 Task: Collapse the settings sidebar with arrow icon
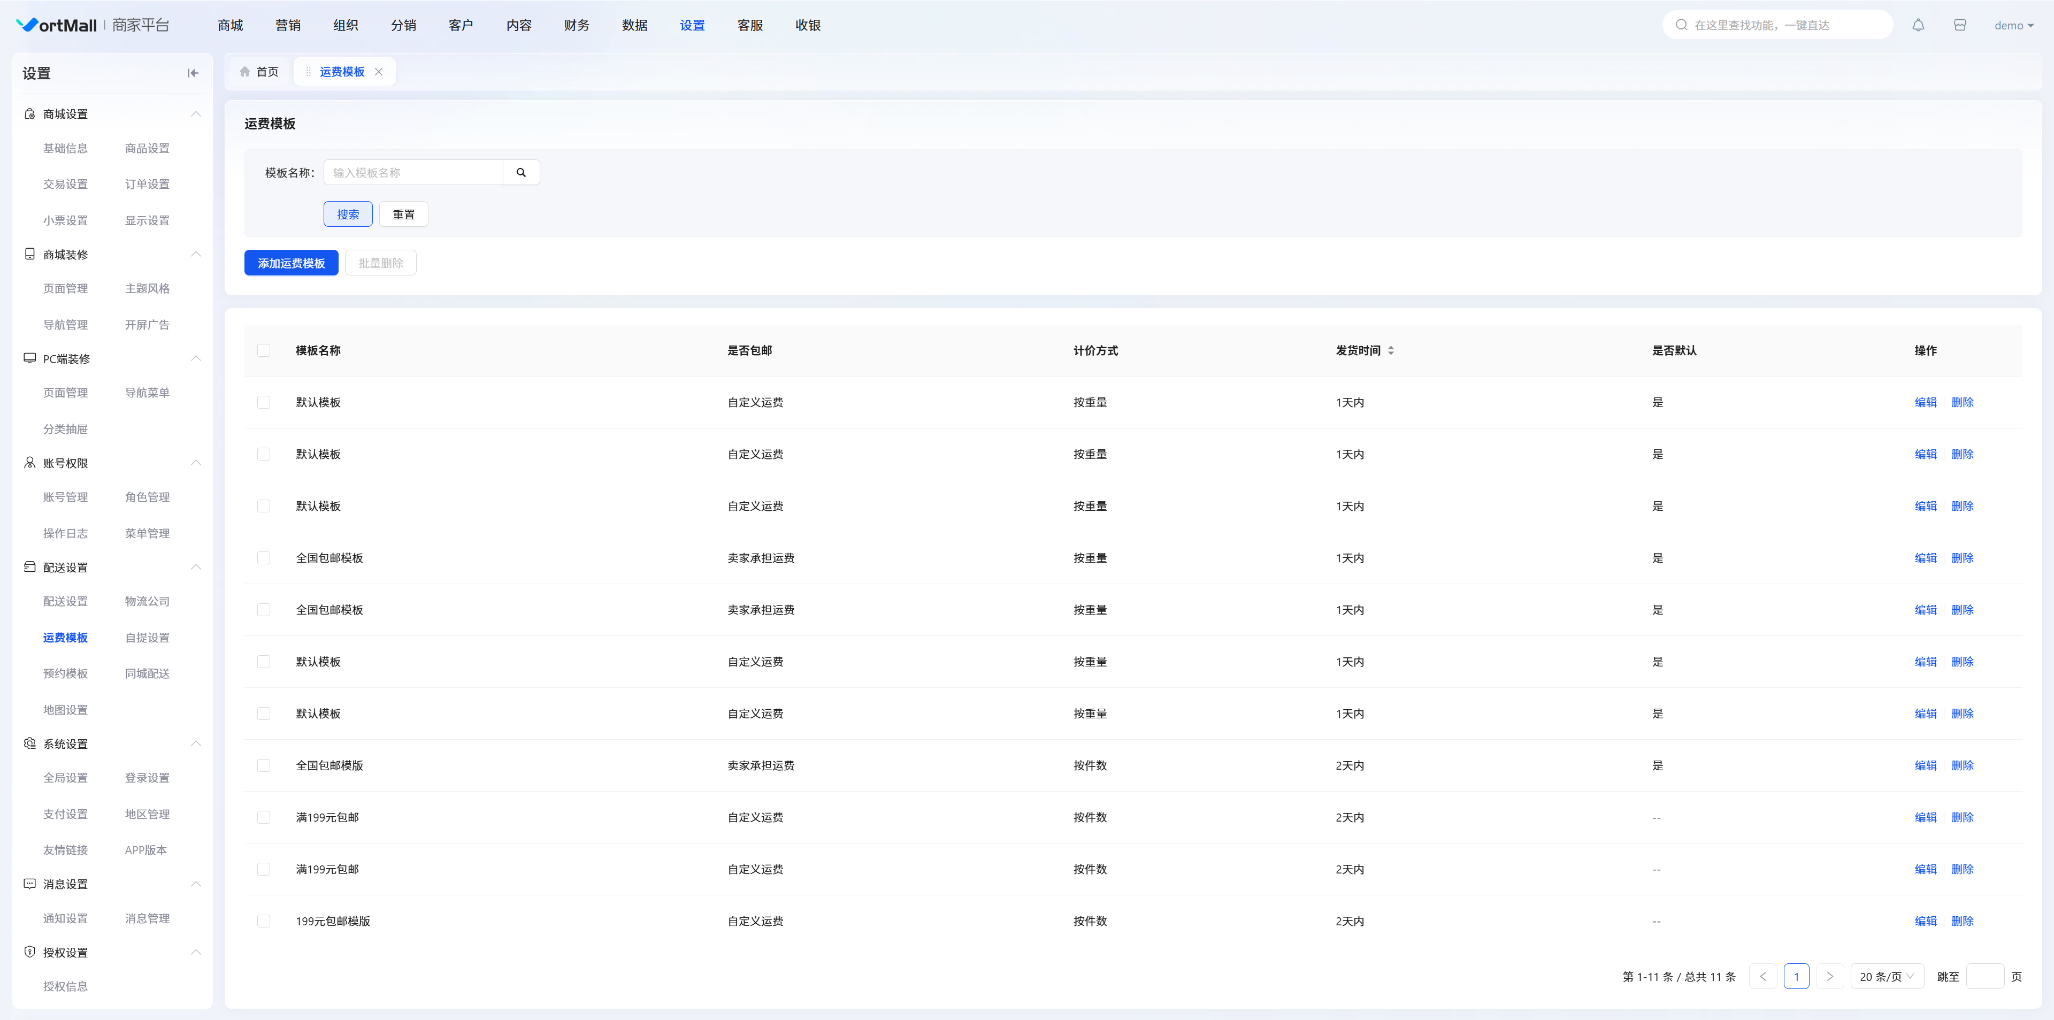click(x=192, y=73)
